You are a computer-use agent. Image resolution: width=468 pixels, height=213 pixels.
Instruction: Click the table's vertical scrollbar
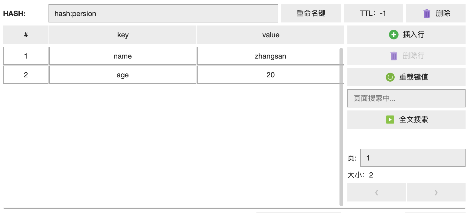(x=341, y=127)
